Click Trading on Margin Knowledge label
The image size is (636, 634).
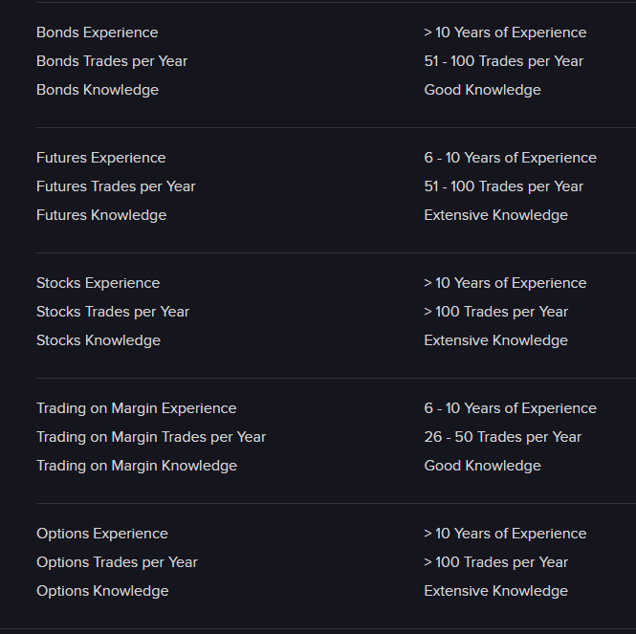click(x=136, y=466)
